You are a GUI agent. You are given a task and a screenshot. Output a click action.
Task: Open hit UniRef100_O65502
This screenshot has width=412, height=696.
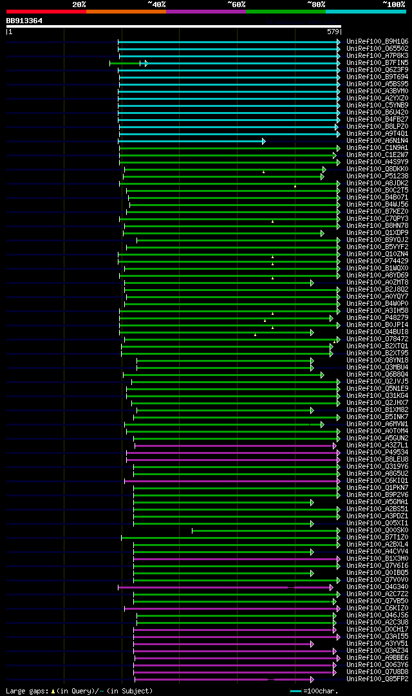coord(377,49)
